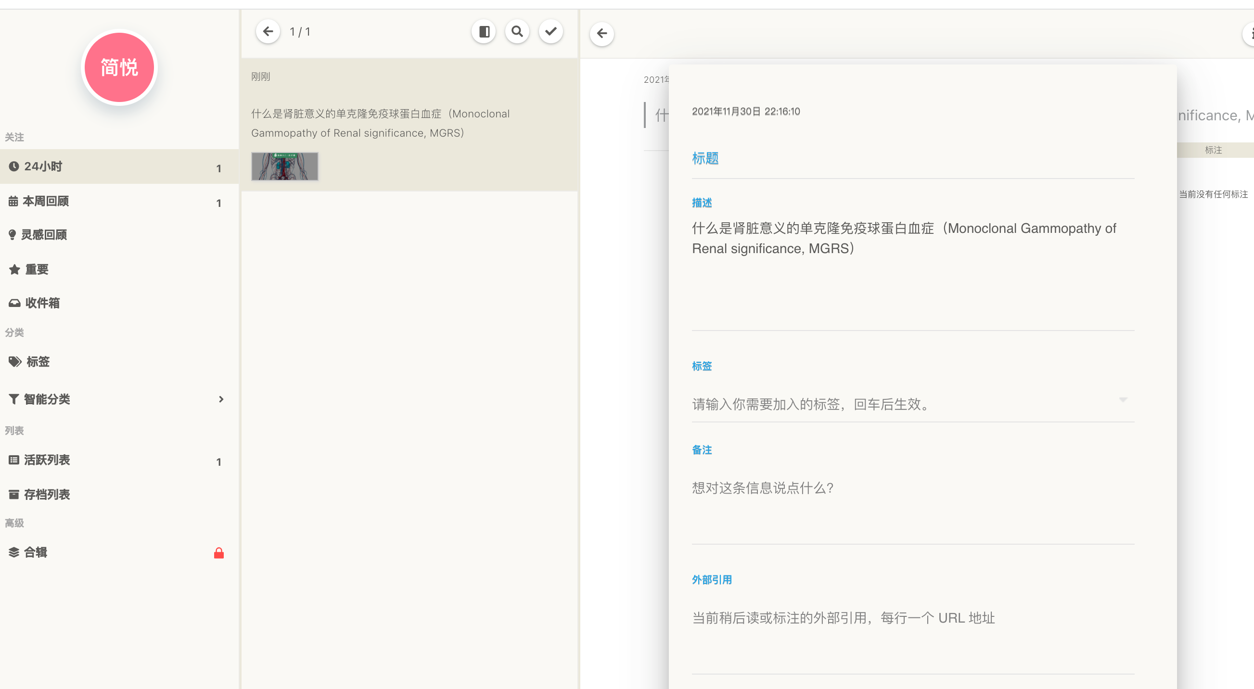Click the back arrow in the article list
The height and width of the screenshot is (689, 1254).
click(268, 31)
